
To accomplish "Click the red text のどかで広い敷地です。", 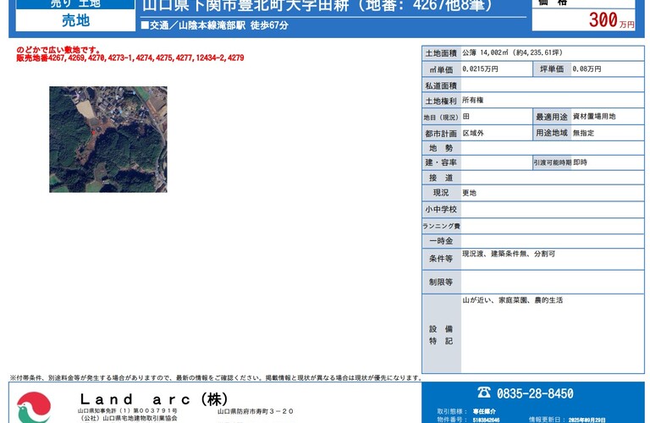I will click(58, 50).
